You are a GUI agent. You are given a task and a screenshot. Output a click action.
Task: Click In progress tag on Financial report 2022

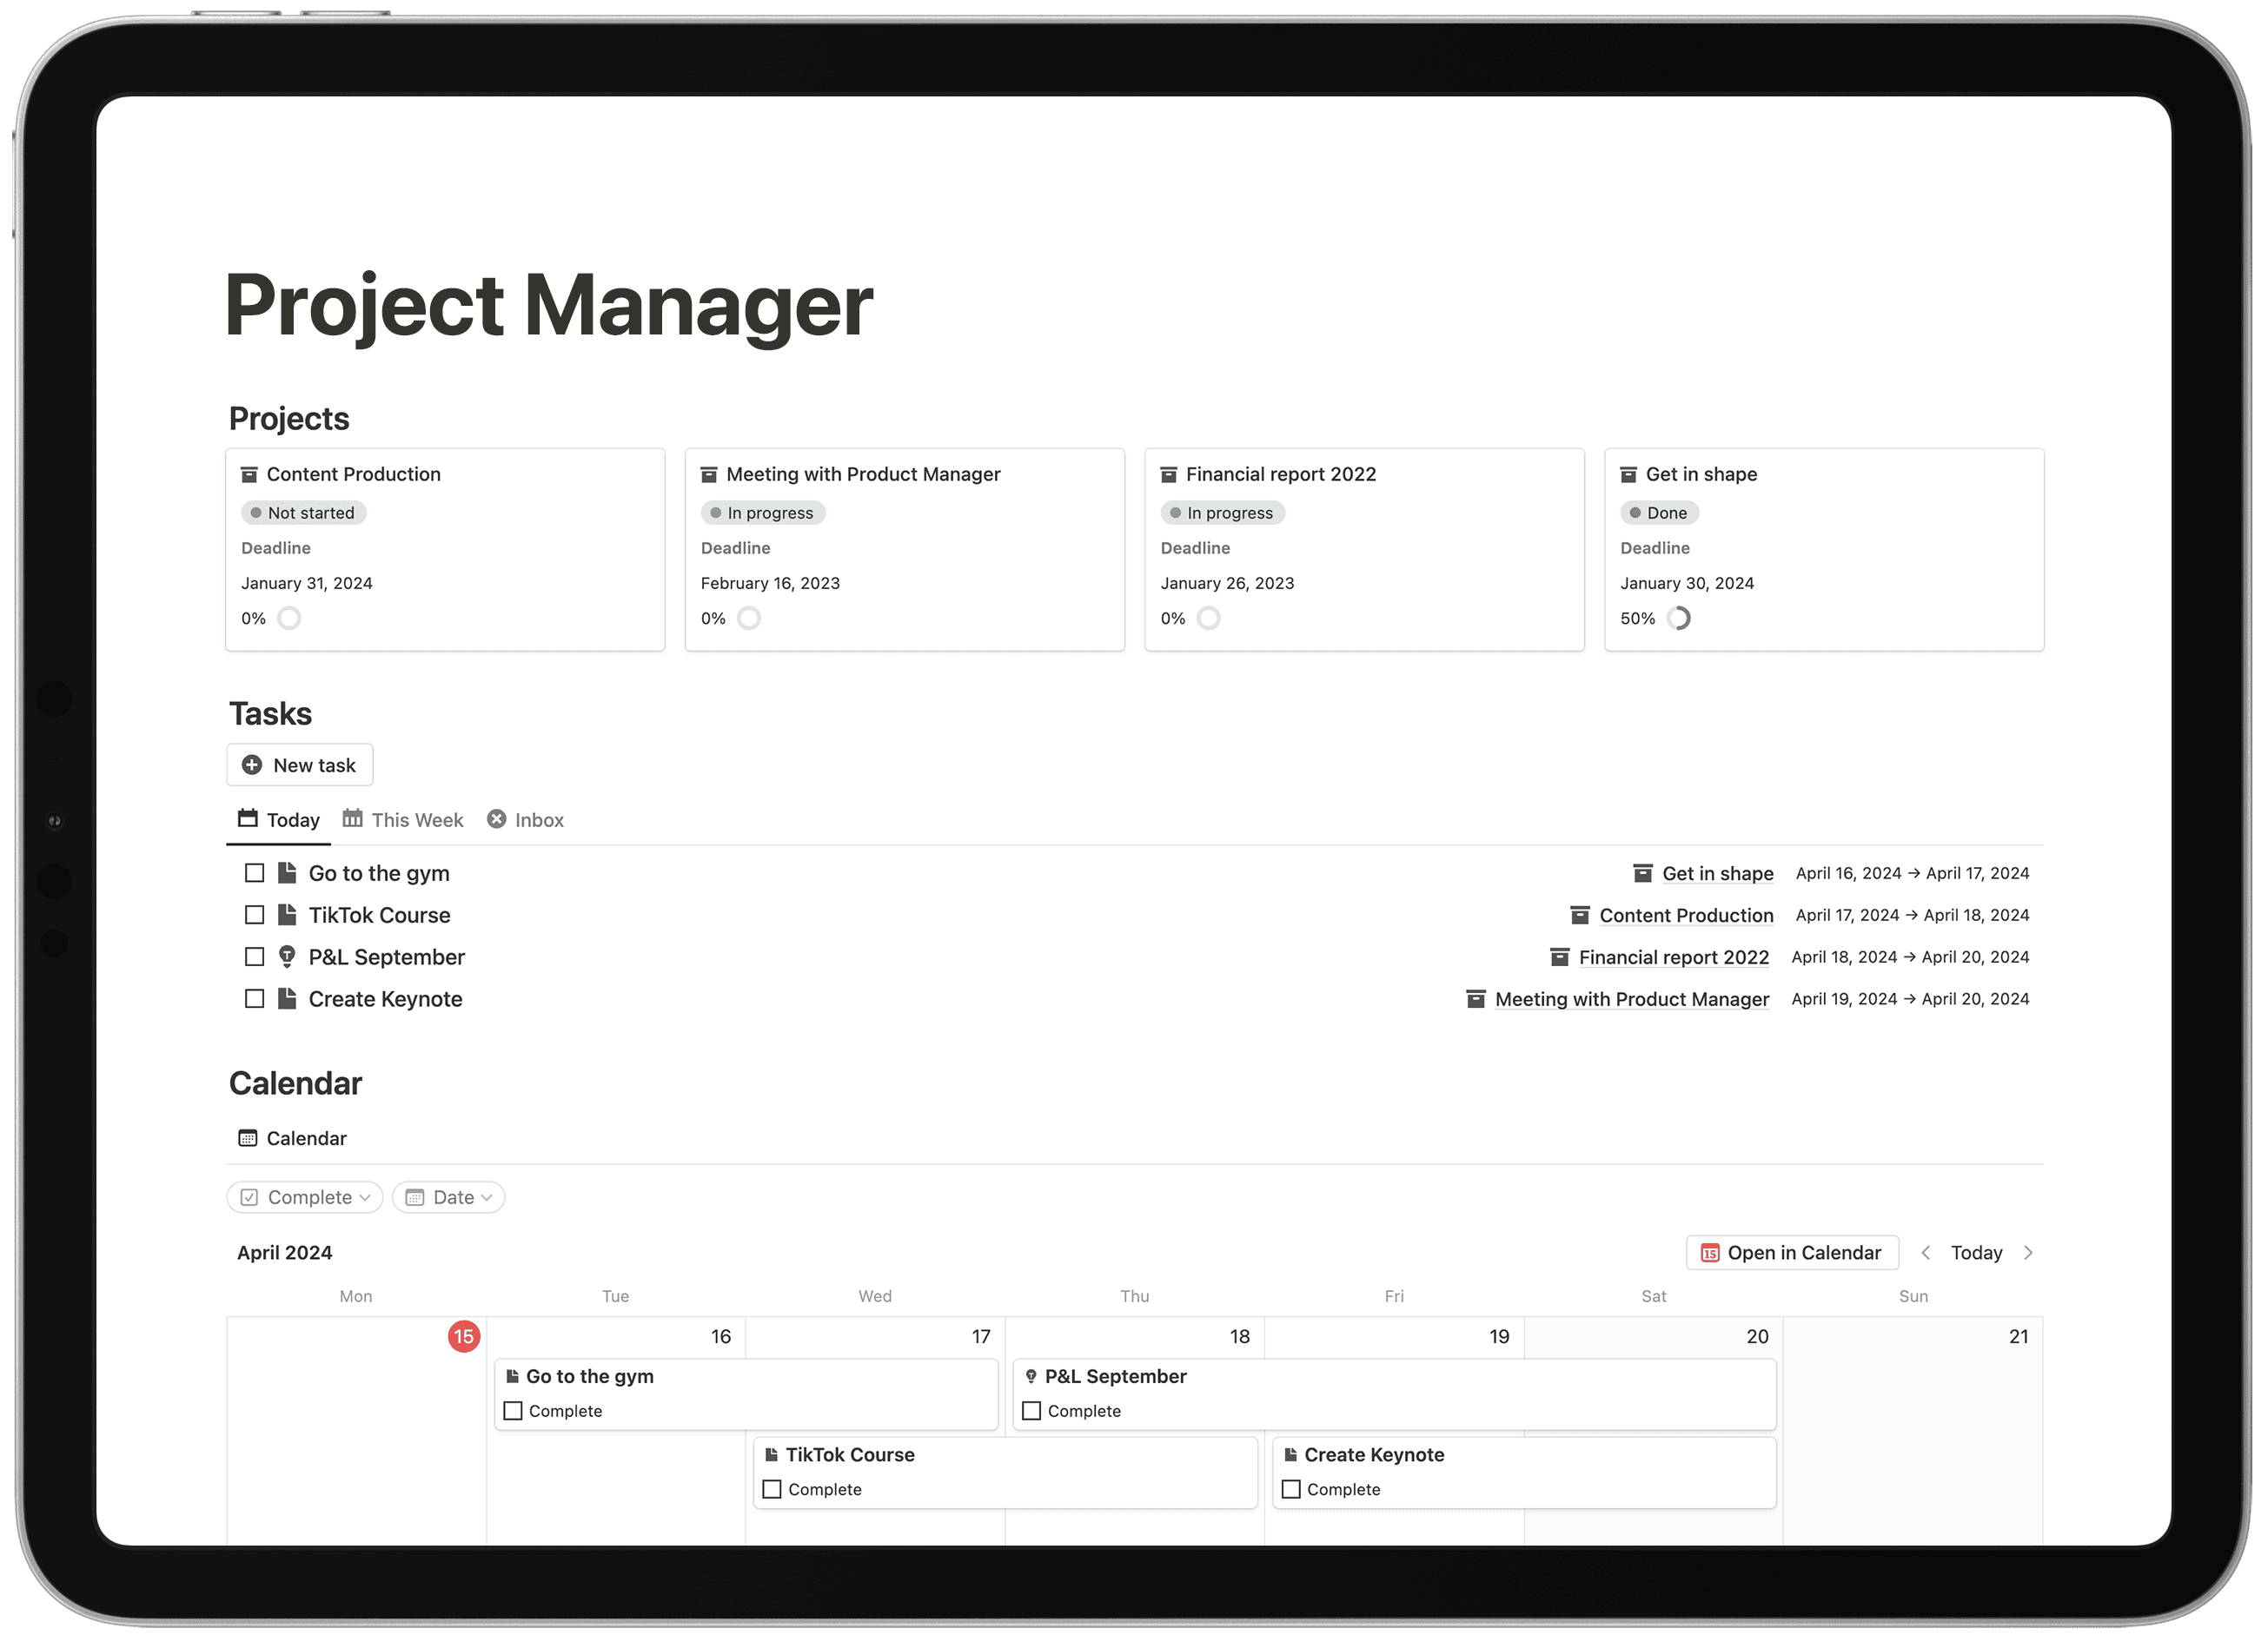[1223, 513]
